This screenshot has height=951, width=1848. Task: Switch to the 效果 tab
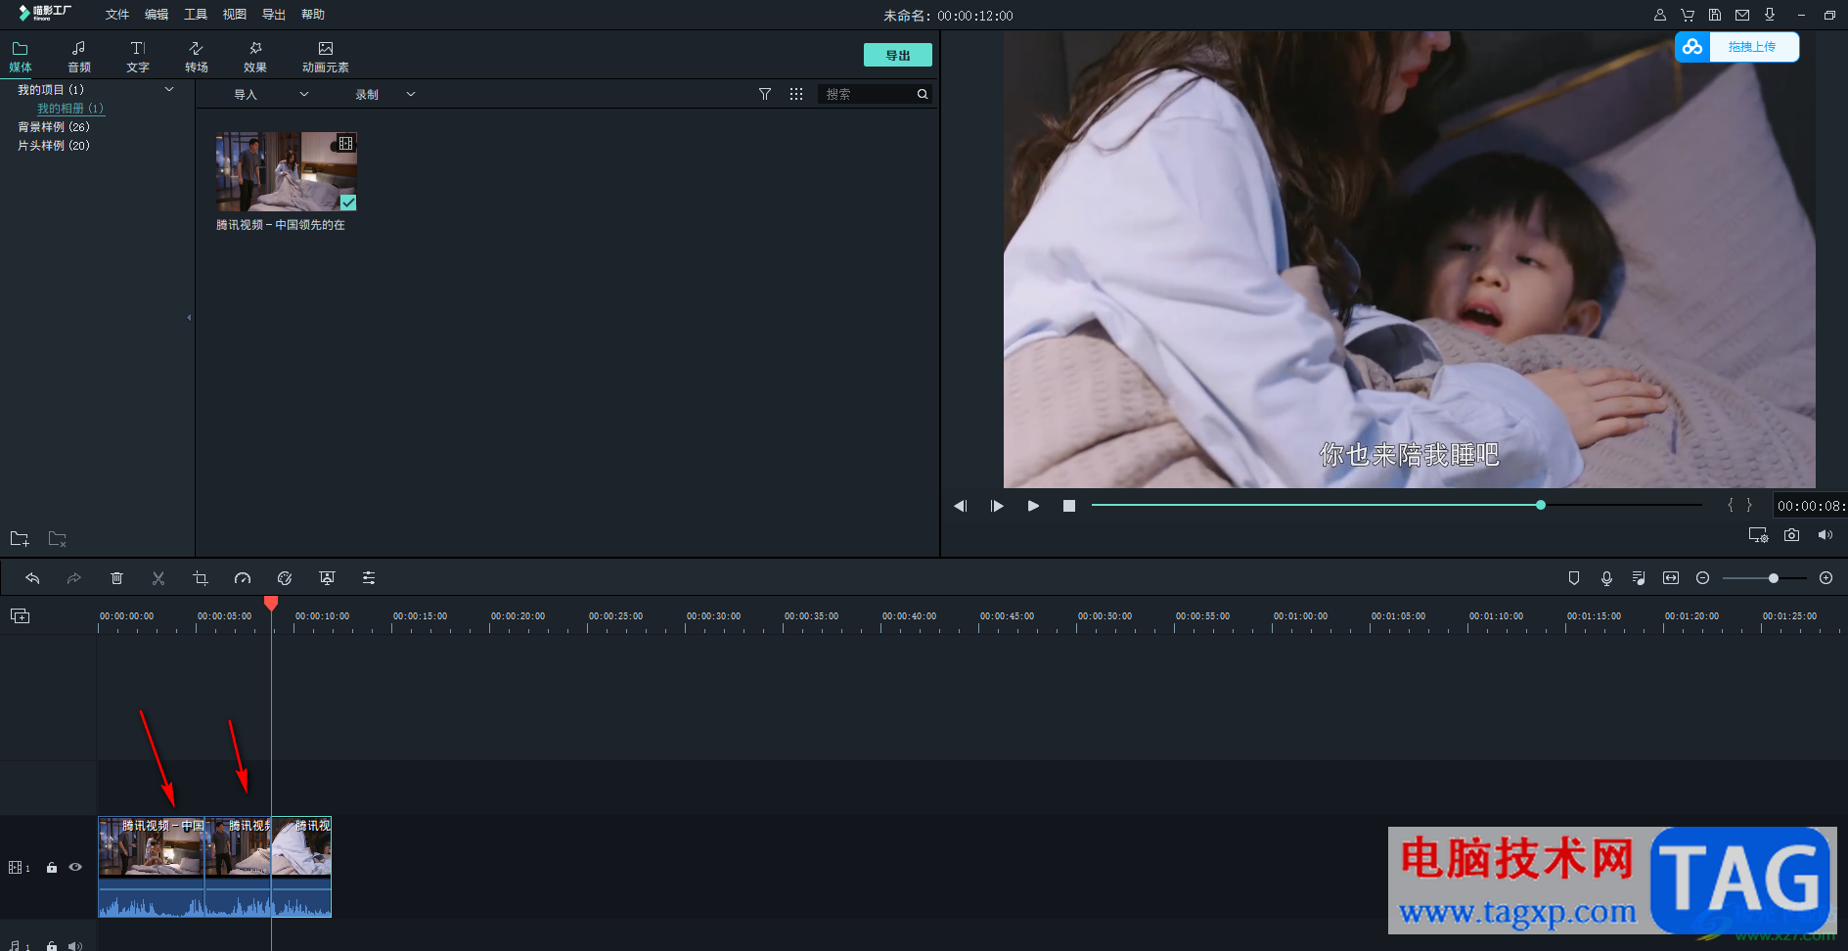pos(255,57)
